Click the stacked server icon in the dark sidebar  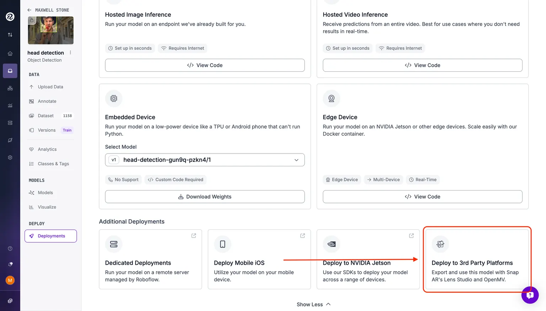coord(10,123)
